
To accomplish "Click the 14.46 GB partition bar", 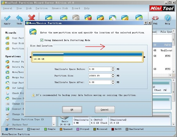I will pyautogui.click(x=88, y=57).
